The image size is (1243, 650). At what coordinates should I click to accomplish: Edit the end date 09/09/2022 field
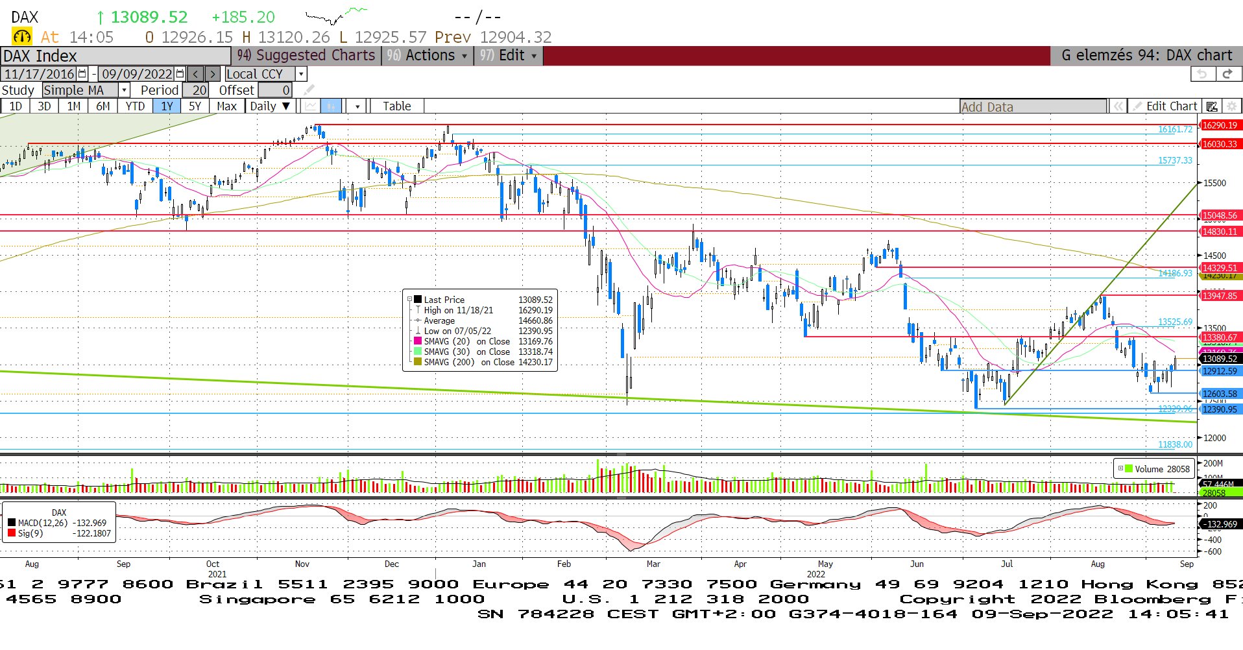[137, 74]
